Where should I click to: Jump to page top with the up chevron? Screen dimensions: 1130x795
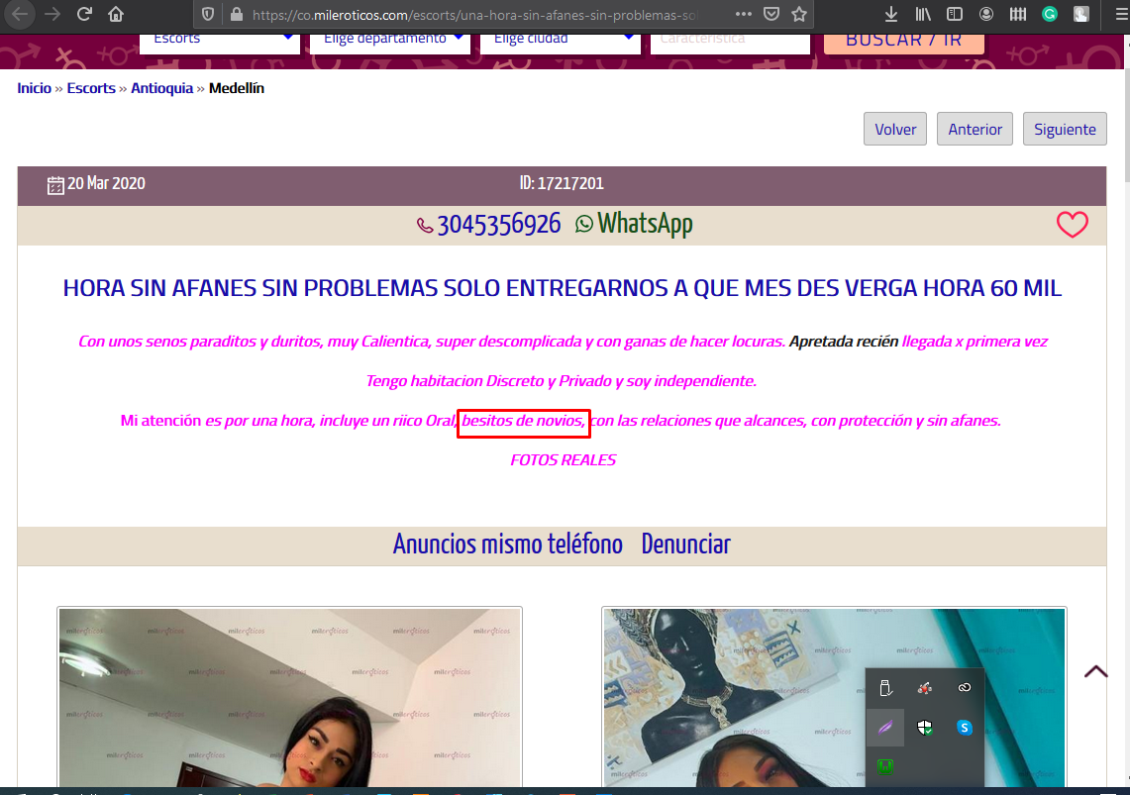click(x=1095, y=671)
